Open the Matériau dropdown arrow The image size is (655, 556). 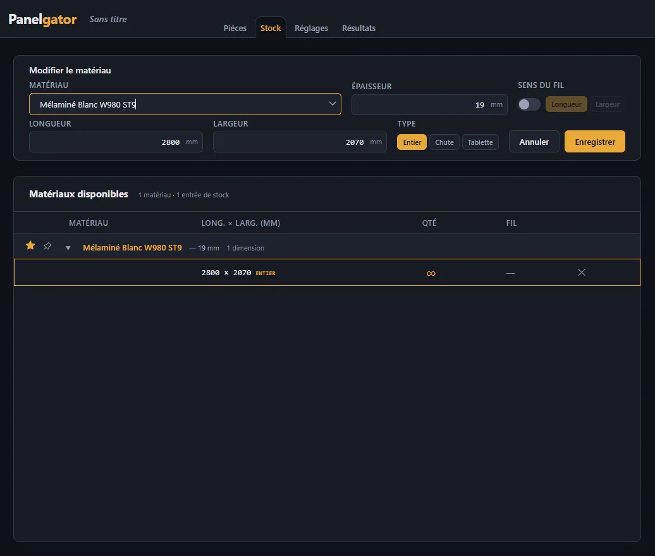tap(332, 104)
